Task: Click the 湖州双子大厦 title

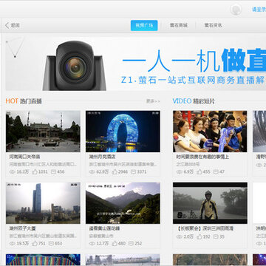Action: click(x=22, y=228)
